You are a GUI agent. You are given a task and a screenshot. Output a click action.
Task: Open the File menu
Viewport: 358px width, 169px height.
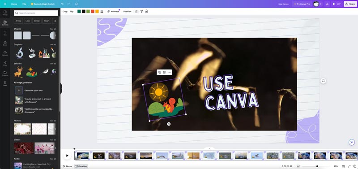[x=24, y=4]
